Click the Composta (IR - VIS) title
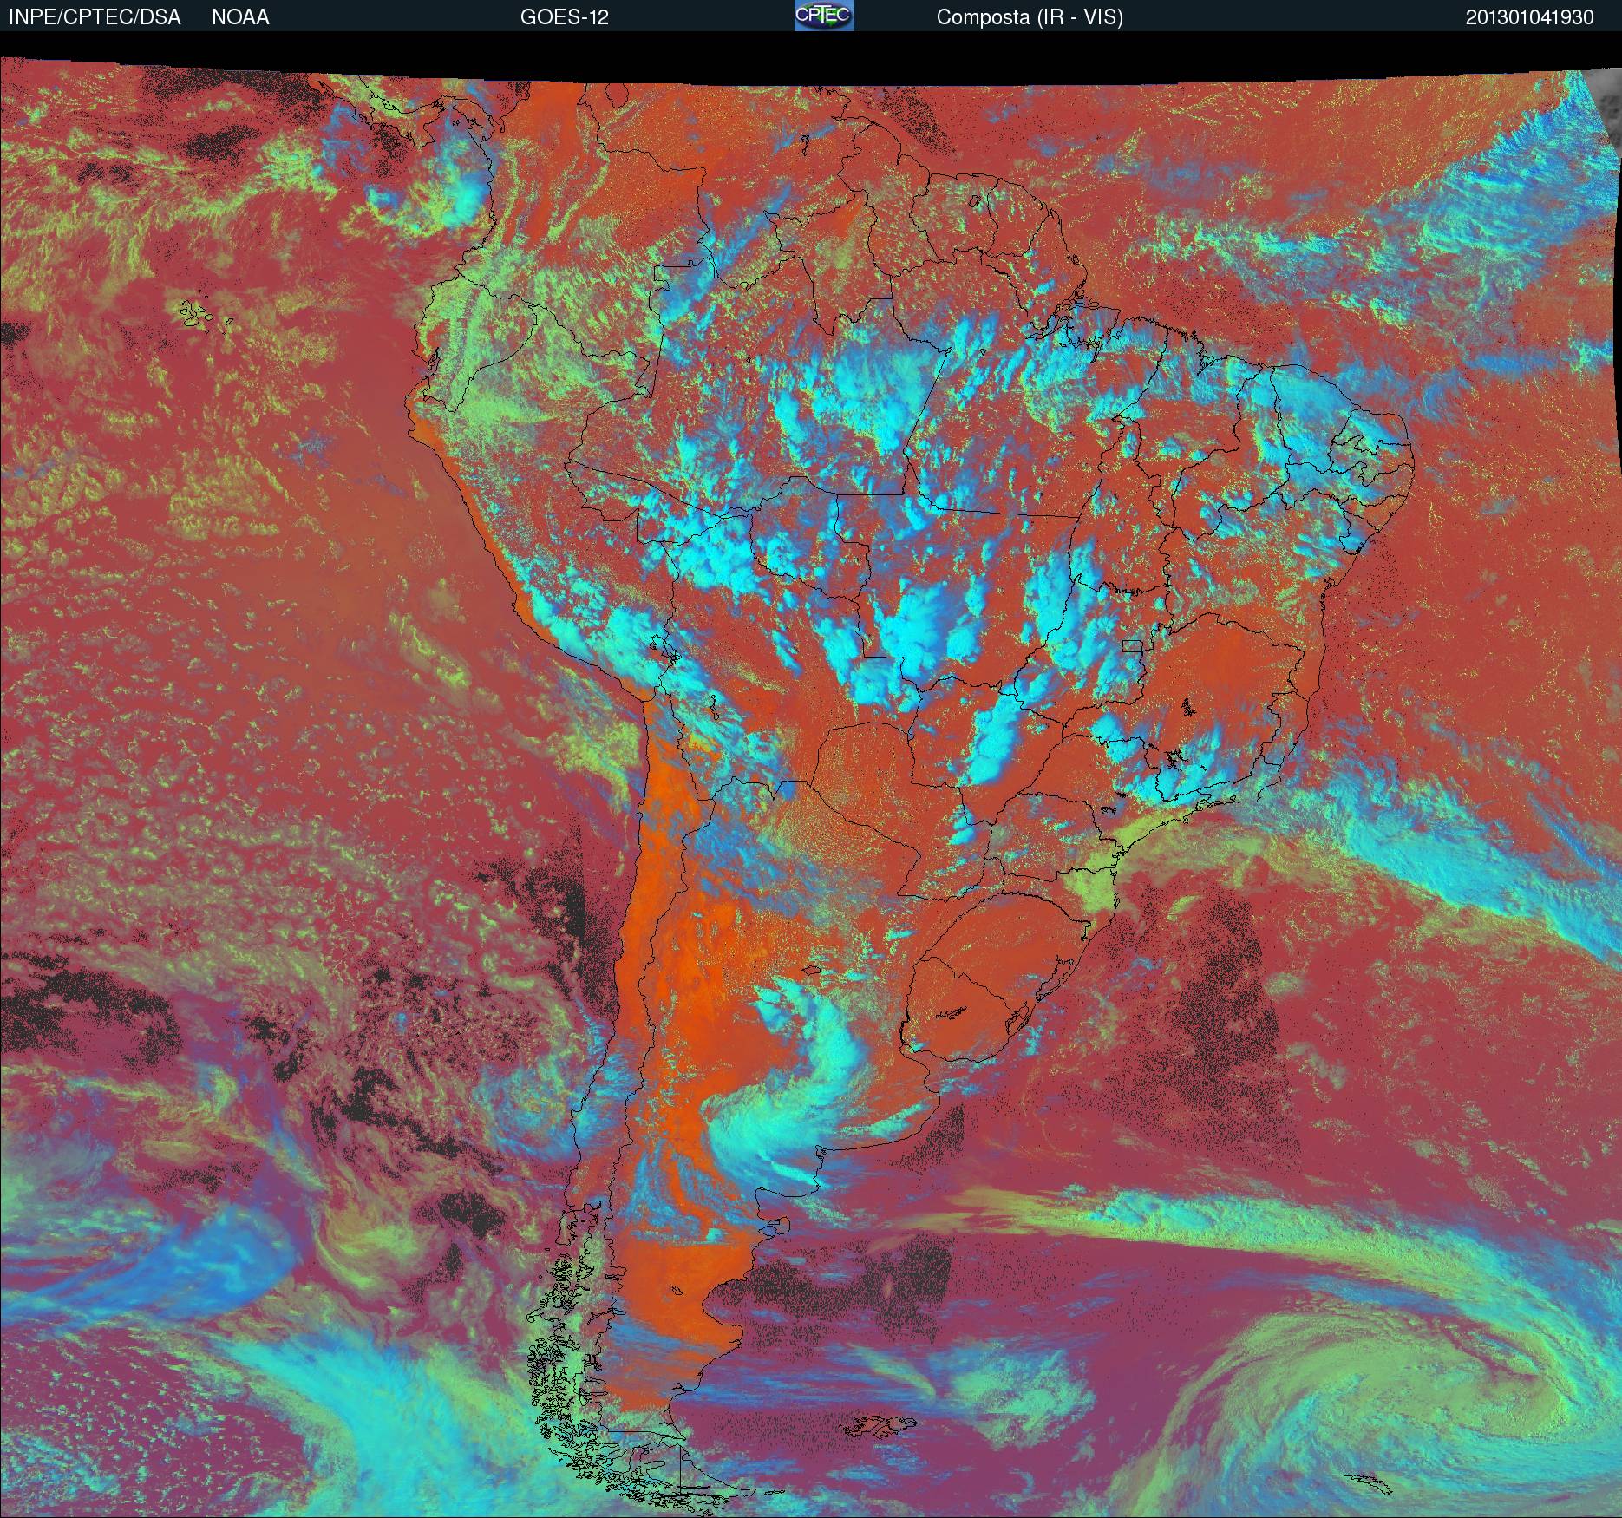 [x=1030, y=17]
